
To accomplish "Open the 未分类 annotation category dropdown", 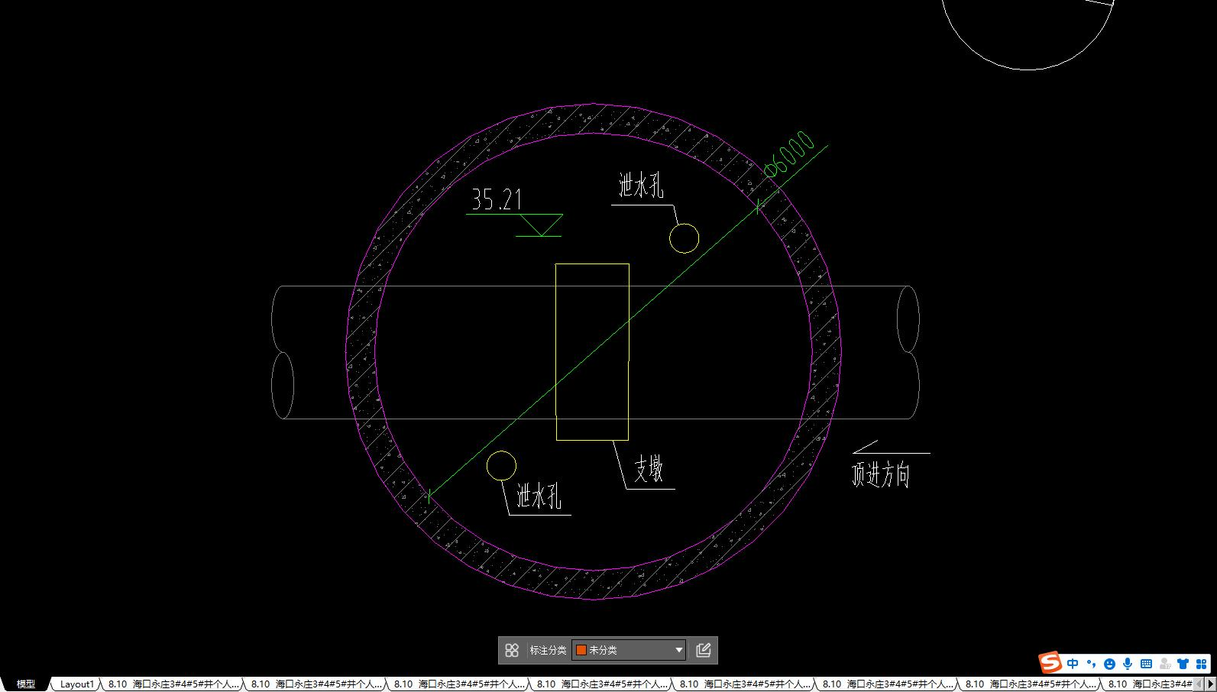I will tap(629, 650).
